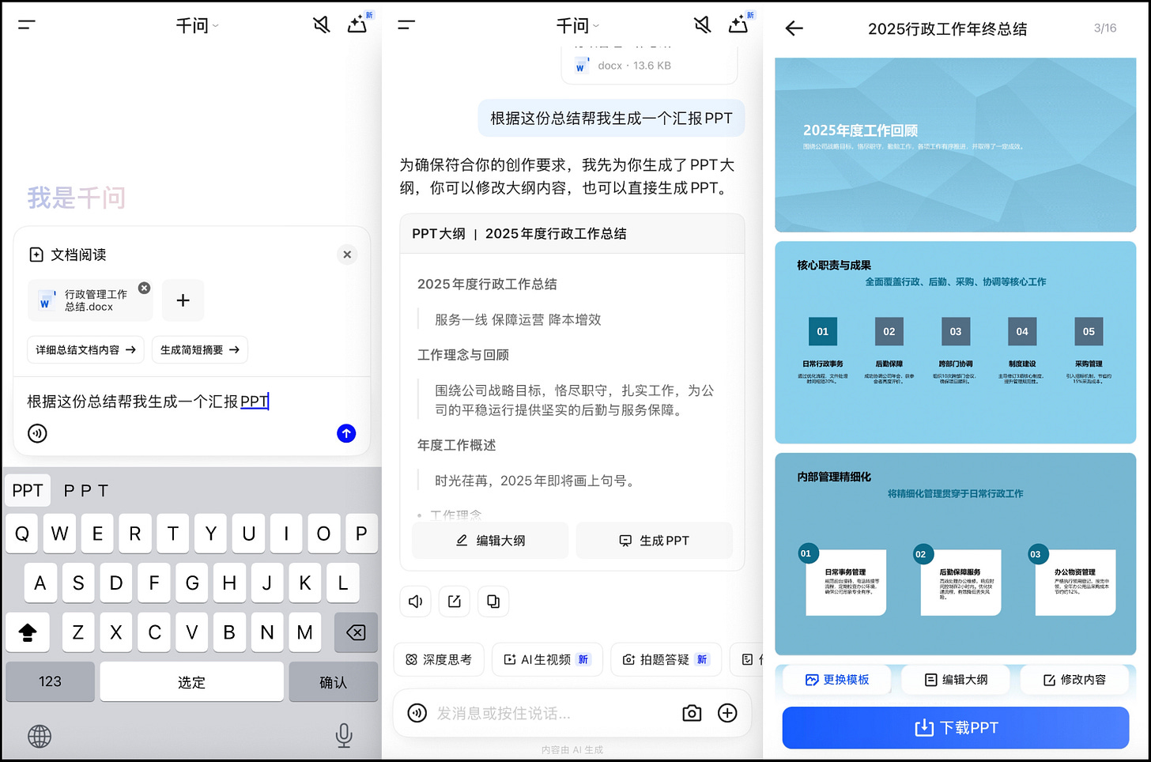Open camera from message bar
This screenshot has width=1151, height=762.
(x=692, y=713)
